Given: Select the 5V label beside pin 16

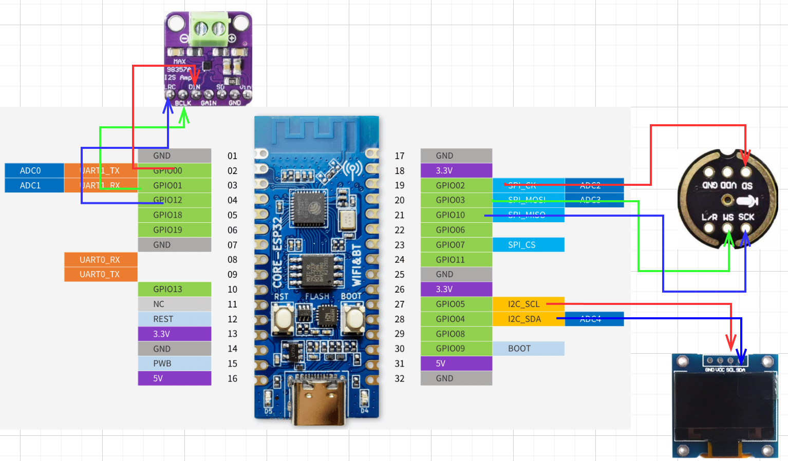Looking at the screenshot, I should point(175,378).
